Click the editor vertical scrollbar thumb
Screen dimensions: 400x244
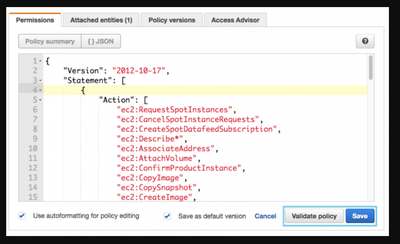point(370,67)
